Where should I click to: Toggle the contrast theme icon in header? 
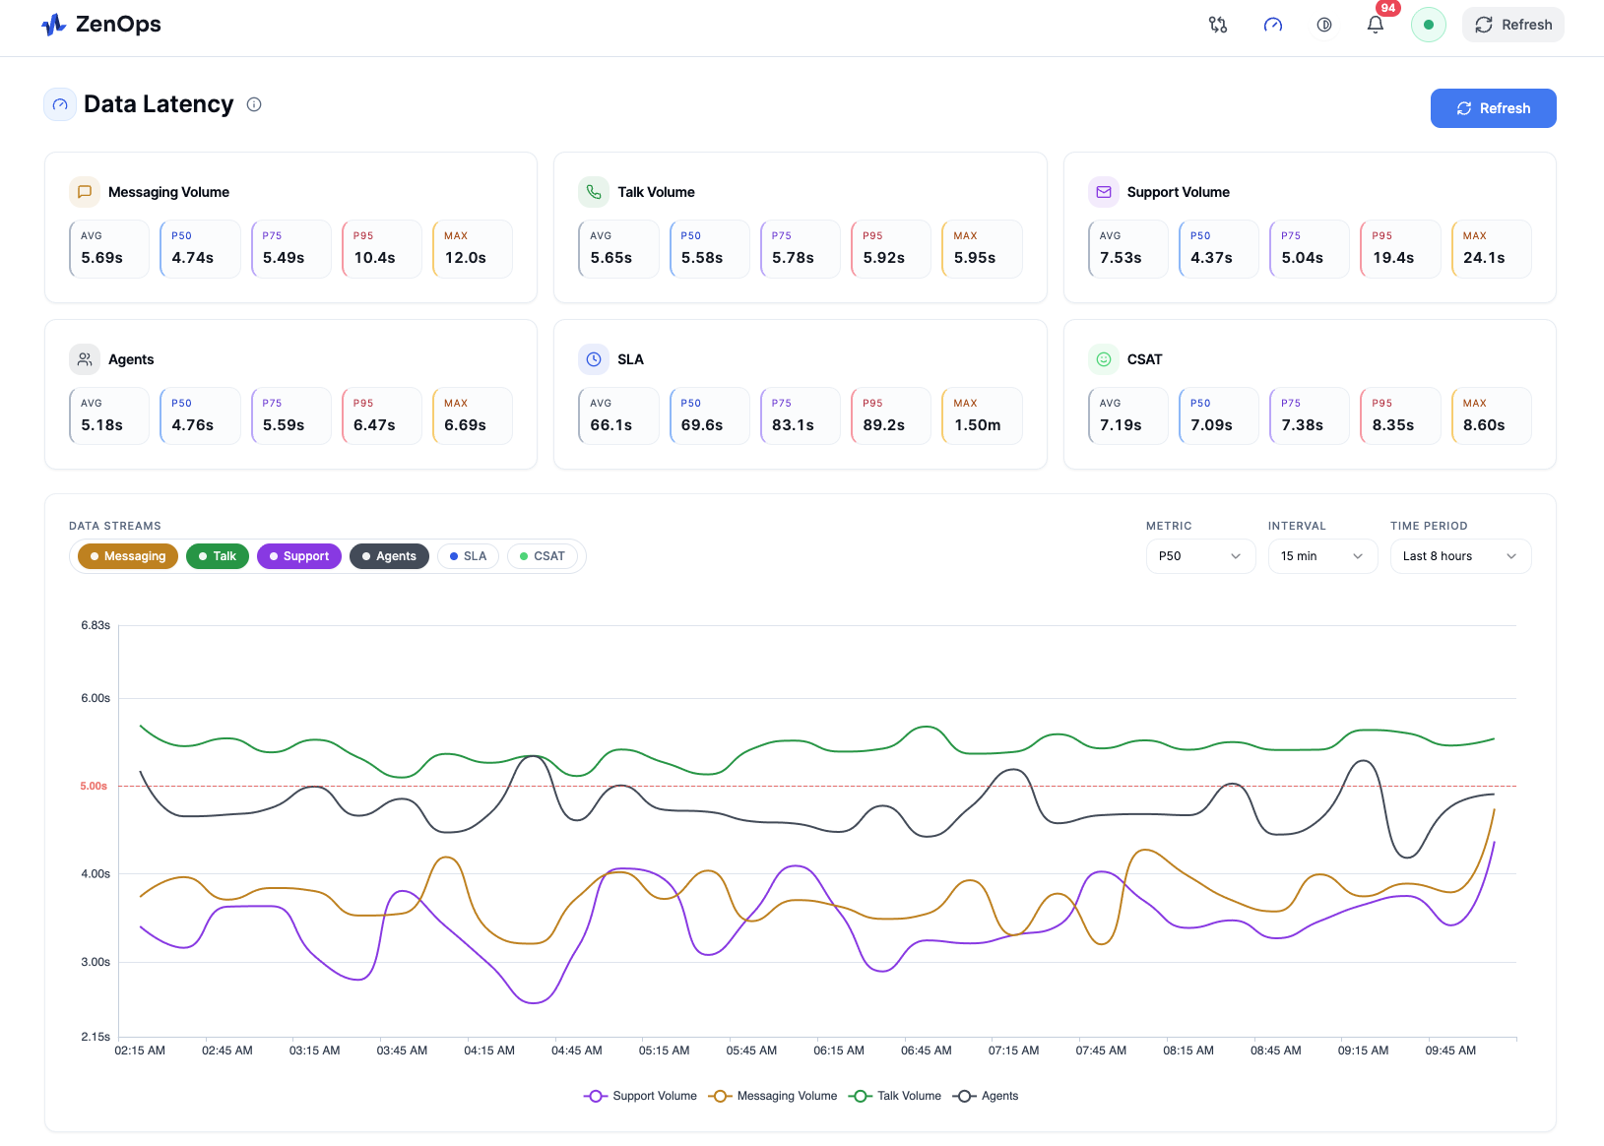click(1324, 25)
